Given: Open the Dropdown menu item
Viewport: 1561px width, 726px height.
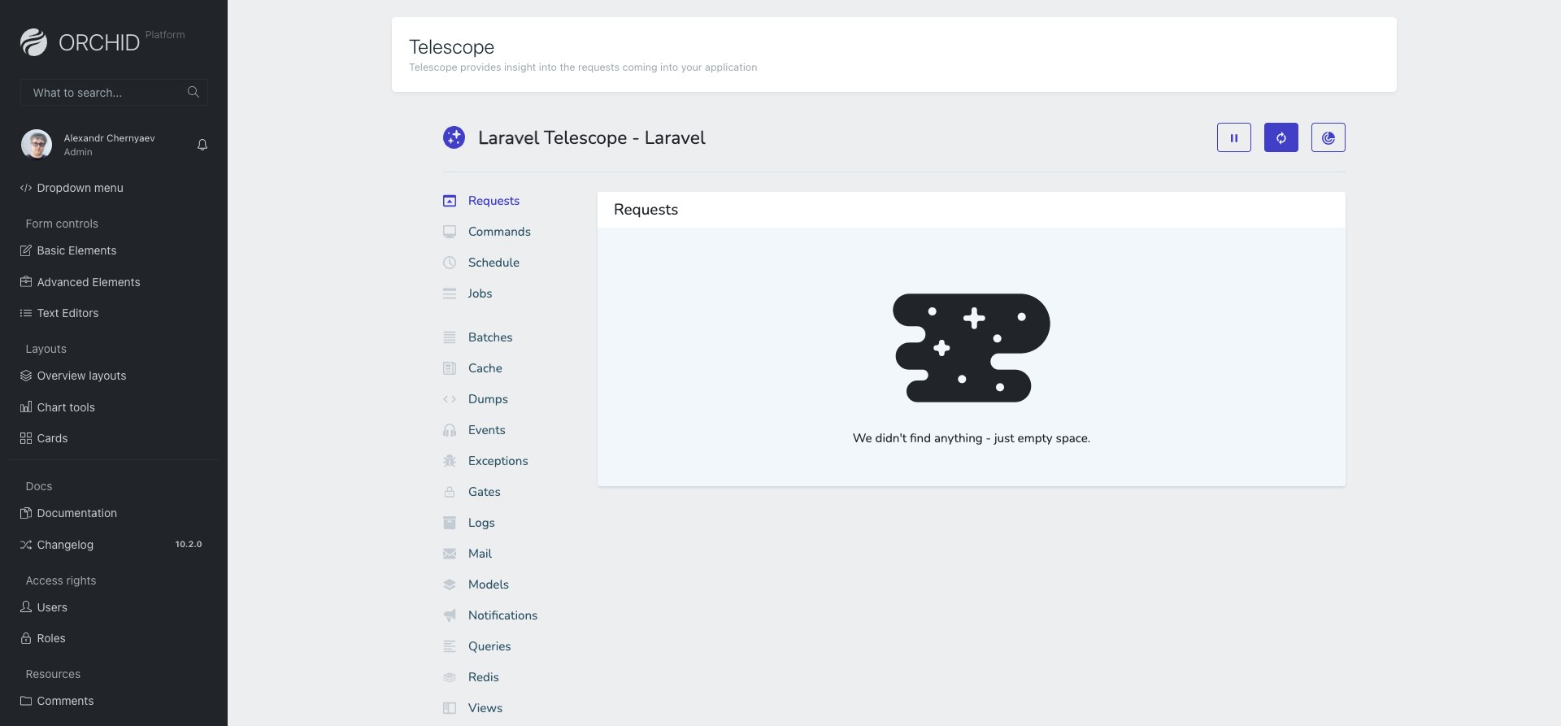Looking at the screenshot, I should (80, 188).
